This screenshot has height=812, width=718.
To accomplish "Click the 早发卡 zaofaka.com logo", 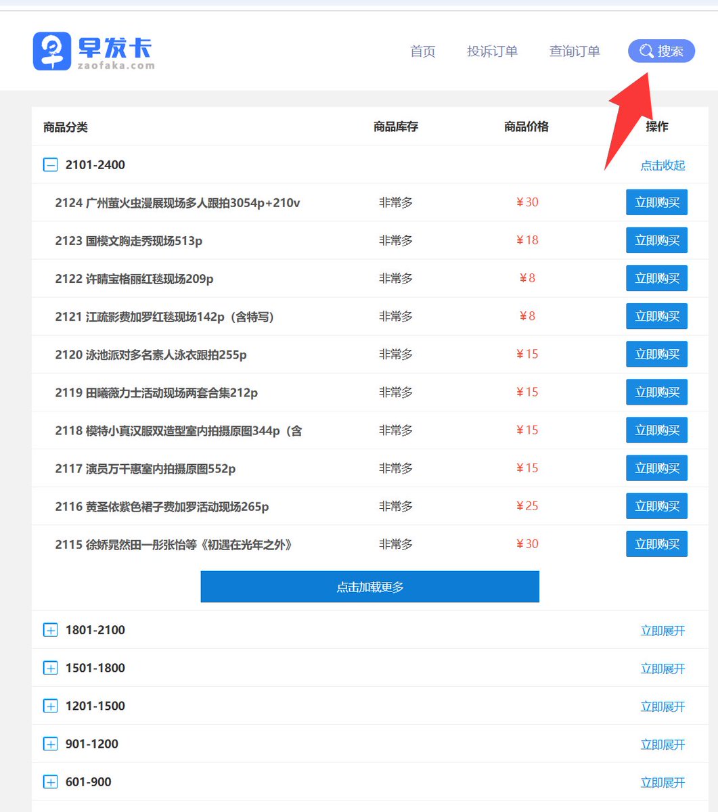I will (93, 51).
